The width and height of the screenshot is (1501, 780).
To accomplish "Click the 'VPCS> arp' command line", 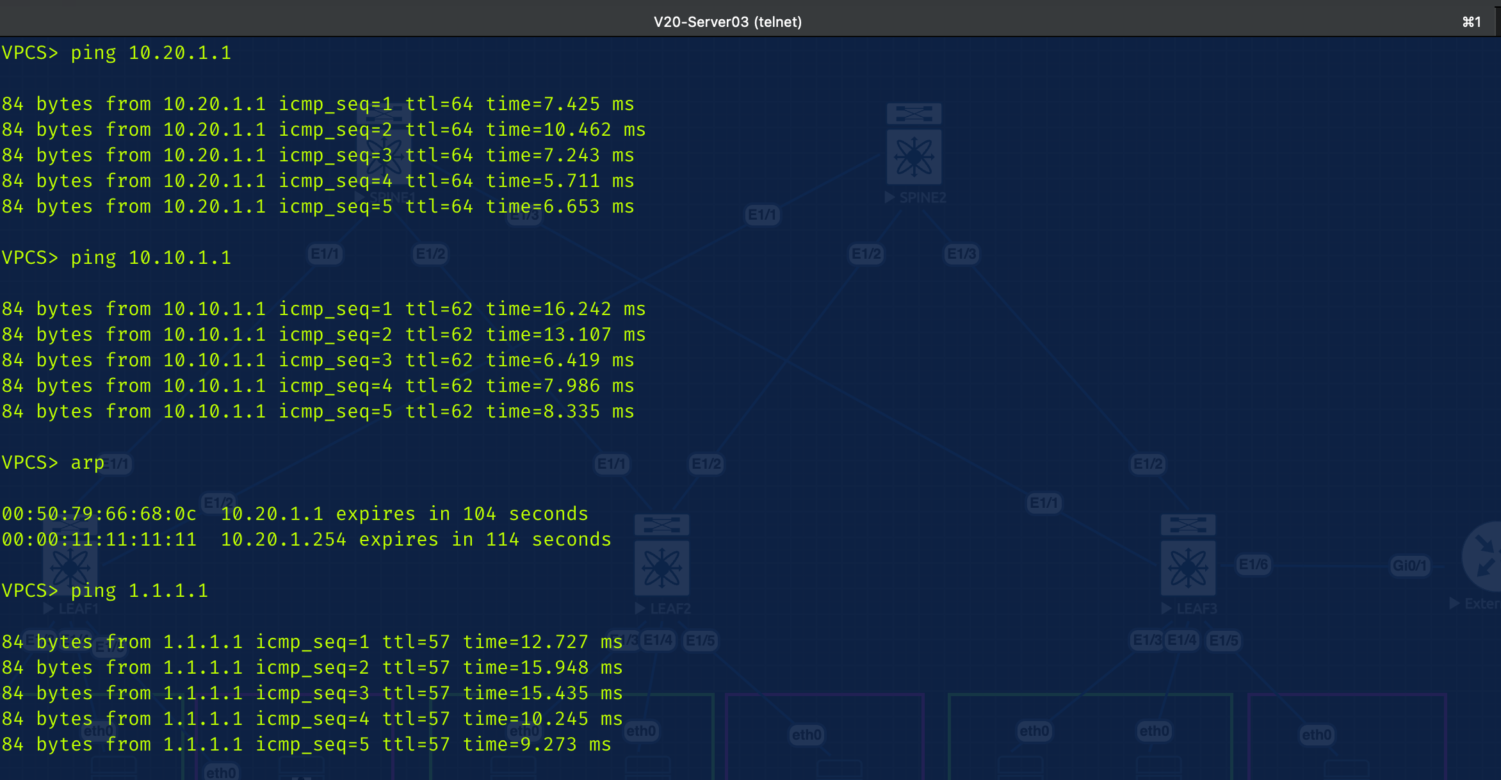I will 53,462.
